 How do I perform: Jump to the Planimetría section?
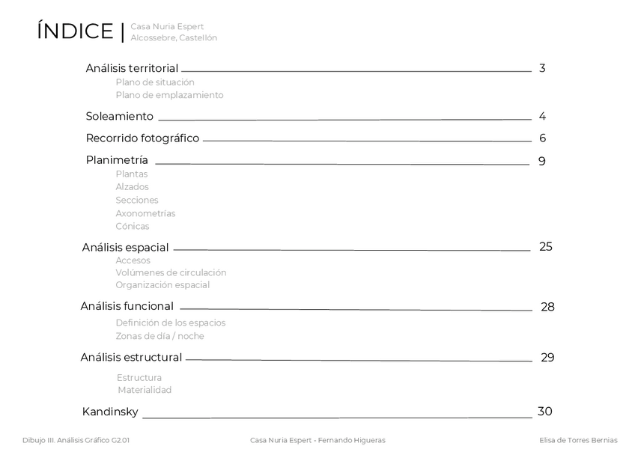coord(117,160)
